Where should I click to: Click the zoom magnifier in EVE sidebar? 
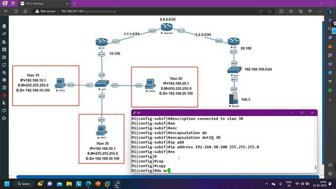[x=4, y=72]
